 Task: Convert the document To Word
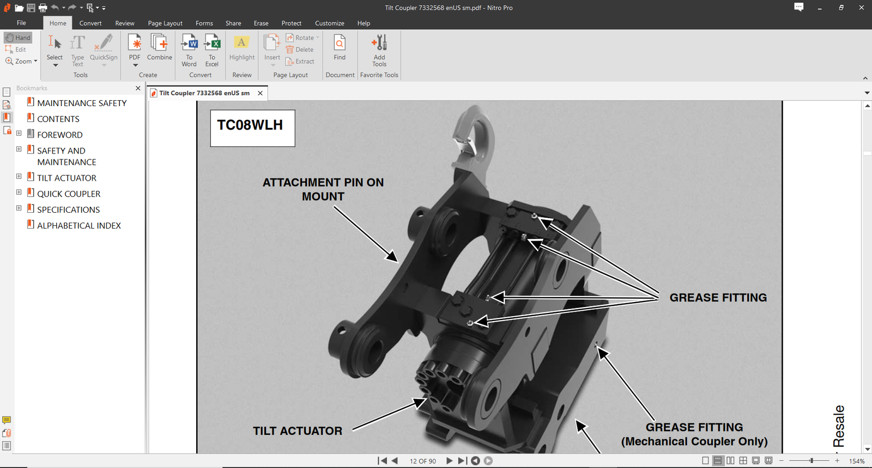pos(189,50)
